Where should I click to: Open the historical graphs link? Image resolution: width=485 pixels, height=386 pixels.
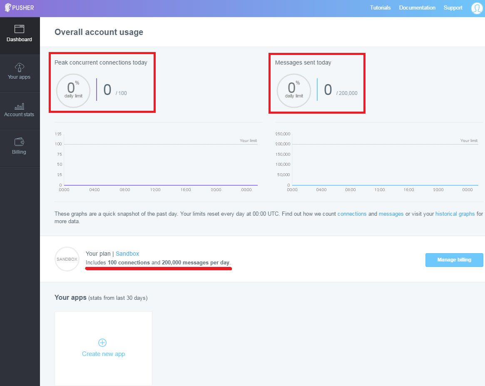(x=455, y=214)
